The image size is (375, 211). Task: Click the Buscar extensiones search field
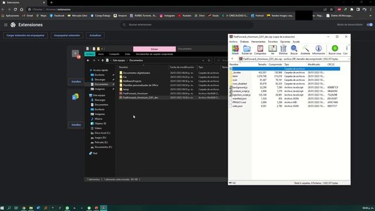point(186,25)
